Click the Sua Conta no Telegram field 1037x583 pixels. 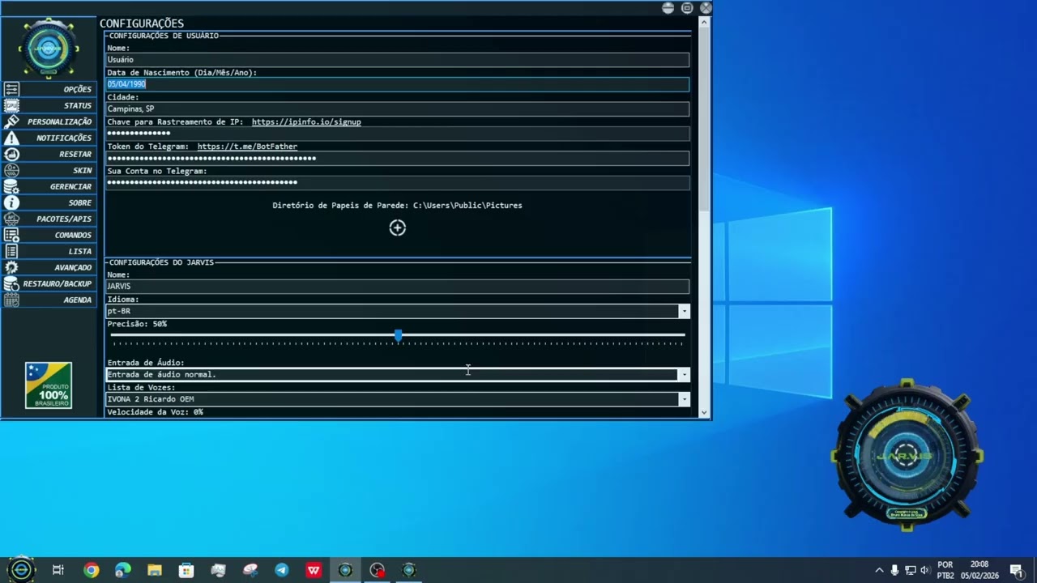pyautogui.click(x=398, y=183)
